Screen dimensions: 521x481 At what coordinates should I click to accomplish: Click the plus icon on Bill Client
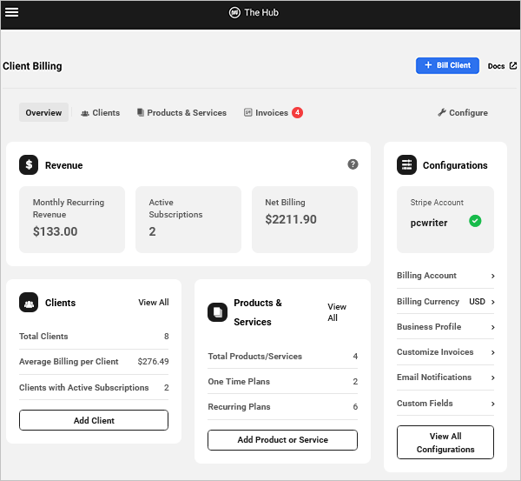(428, 65)
